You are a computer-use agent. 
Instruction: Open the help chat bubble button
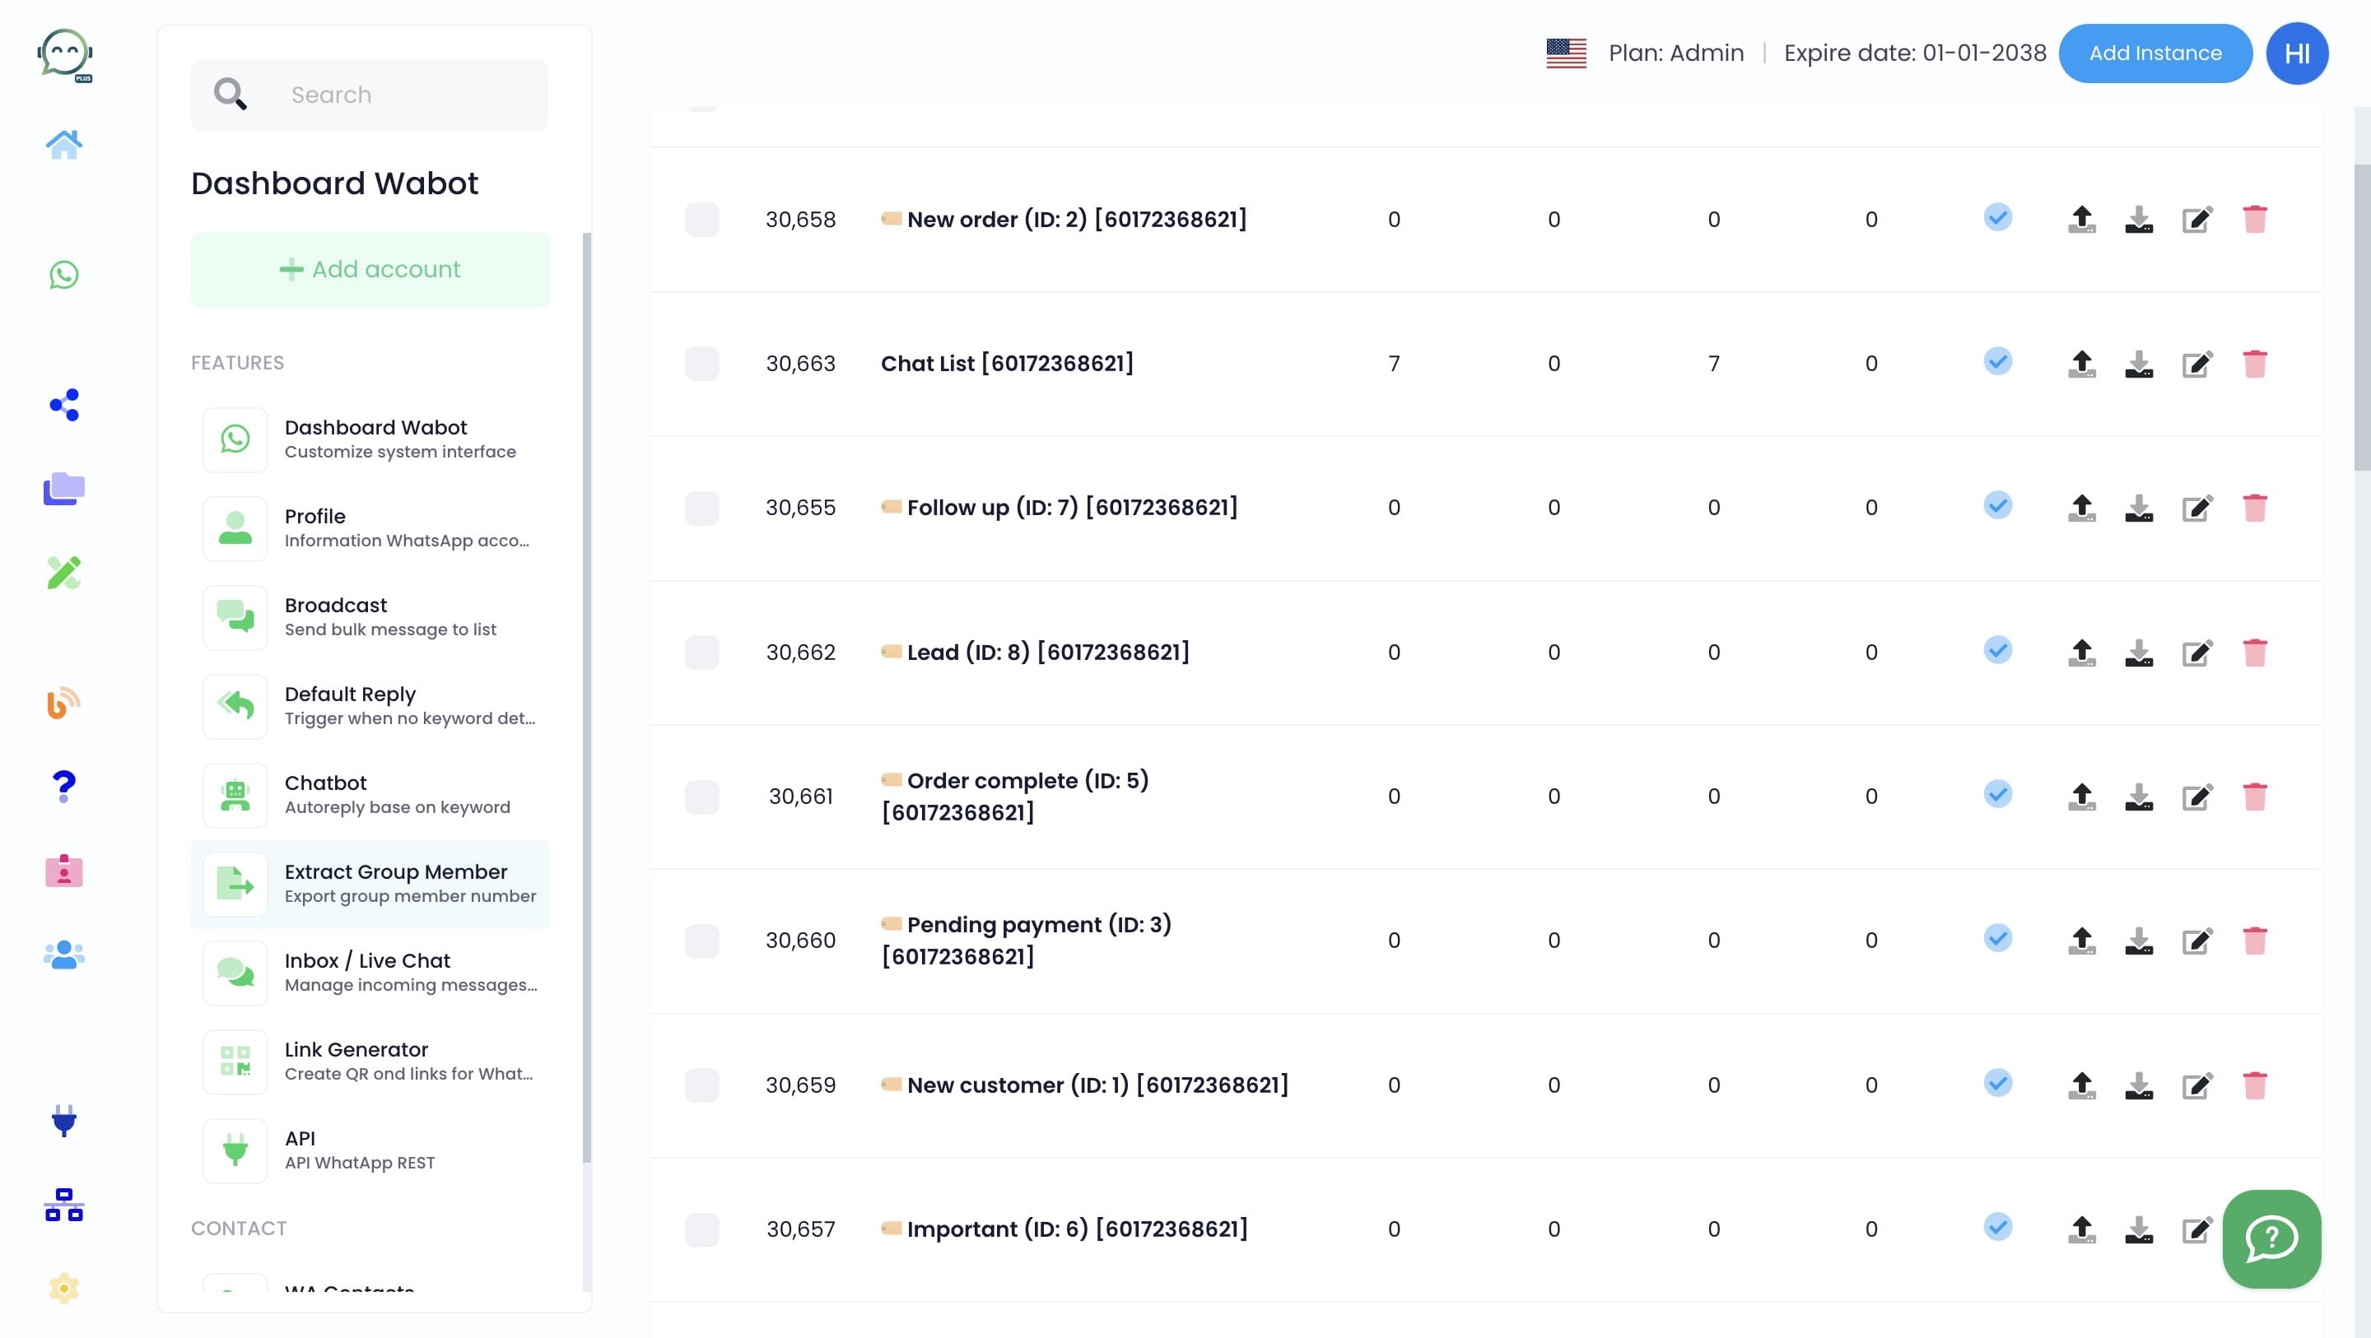pyautogui.click(x=2271, y=1238)
